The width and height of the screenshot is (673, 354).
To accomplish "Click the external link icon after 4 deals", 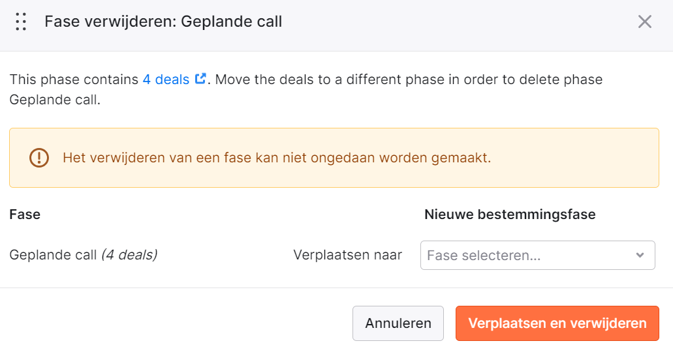I will click(x=200, y=78).
